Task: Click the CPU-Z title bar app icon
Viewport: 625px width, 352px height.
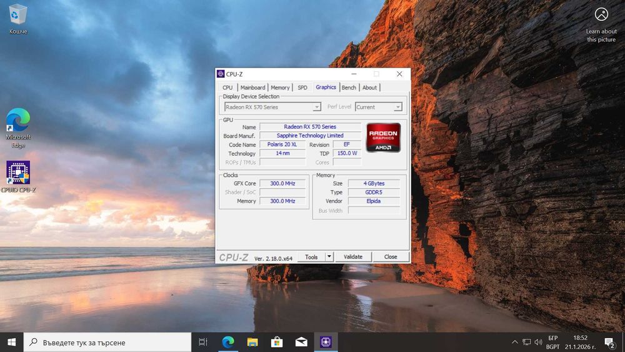Action: click(221, 74)
